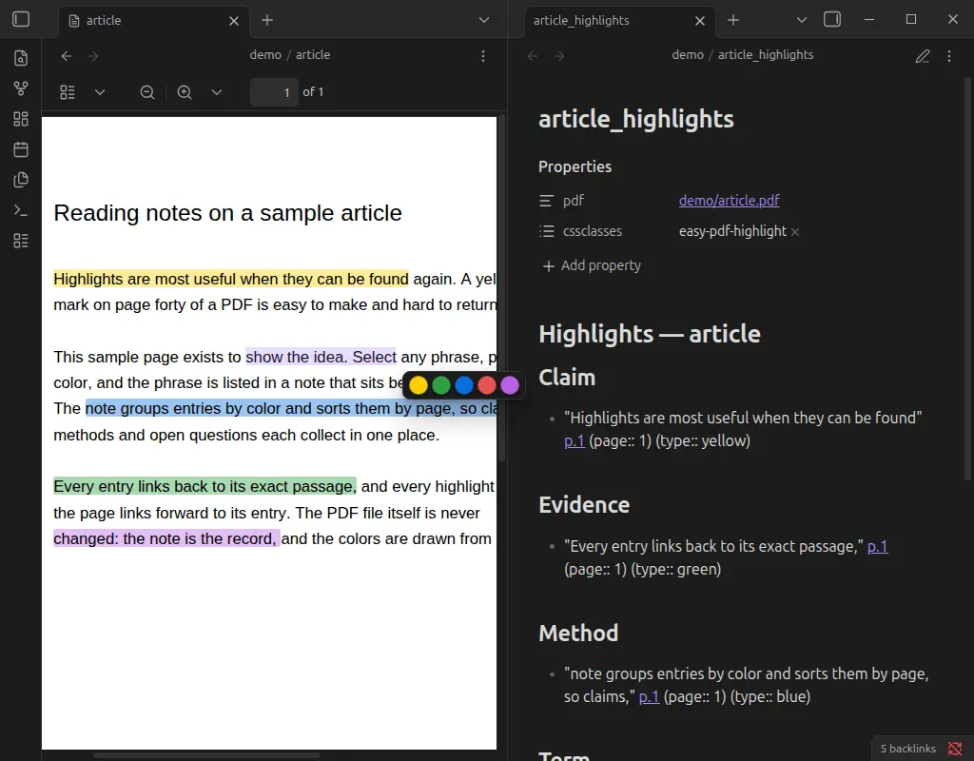This screenshot has width=974, height=761.
Task: Zoom out the PDF
Action: tap(147, 92)
